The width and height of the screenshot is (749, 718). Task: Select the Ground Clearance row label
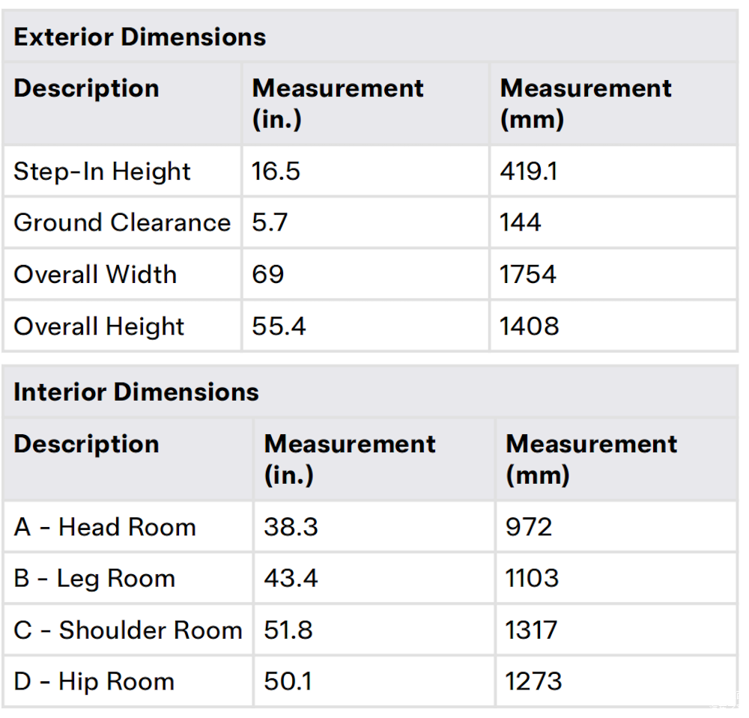click(122, 222)
